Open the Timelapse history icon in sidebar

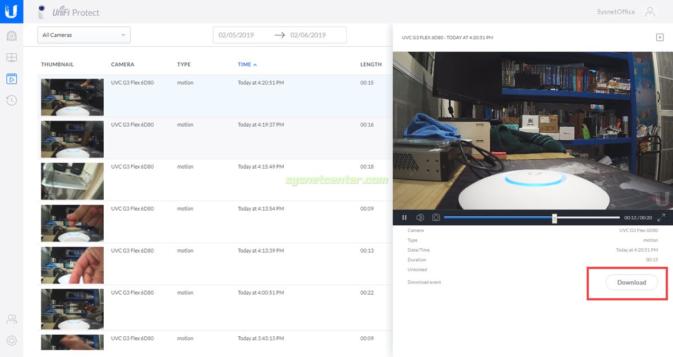click(12, 100)
